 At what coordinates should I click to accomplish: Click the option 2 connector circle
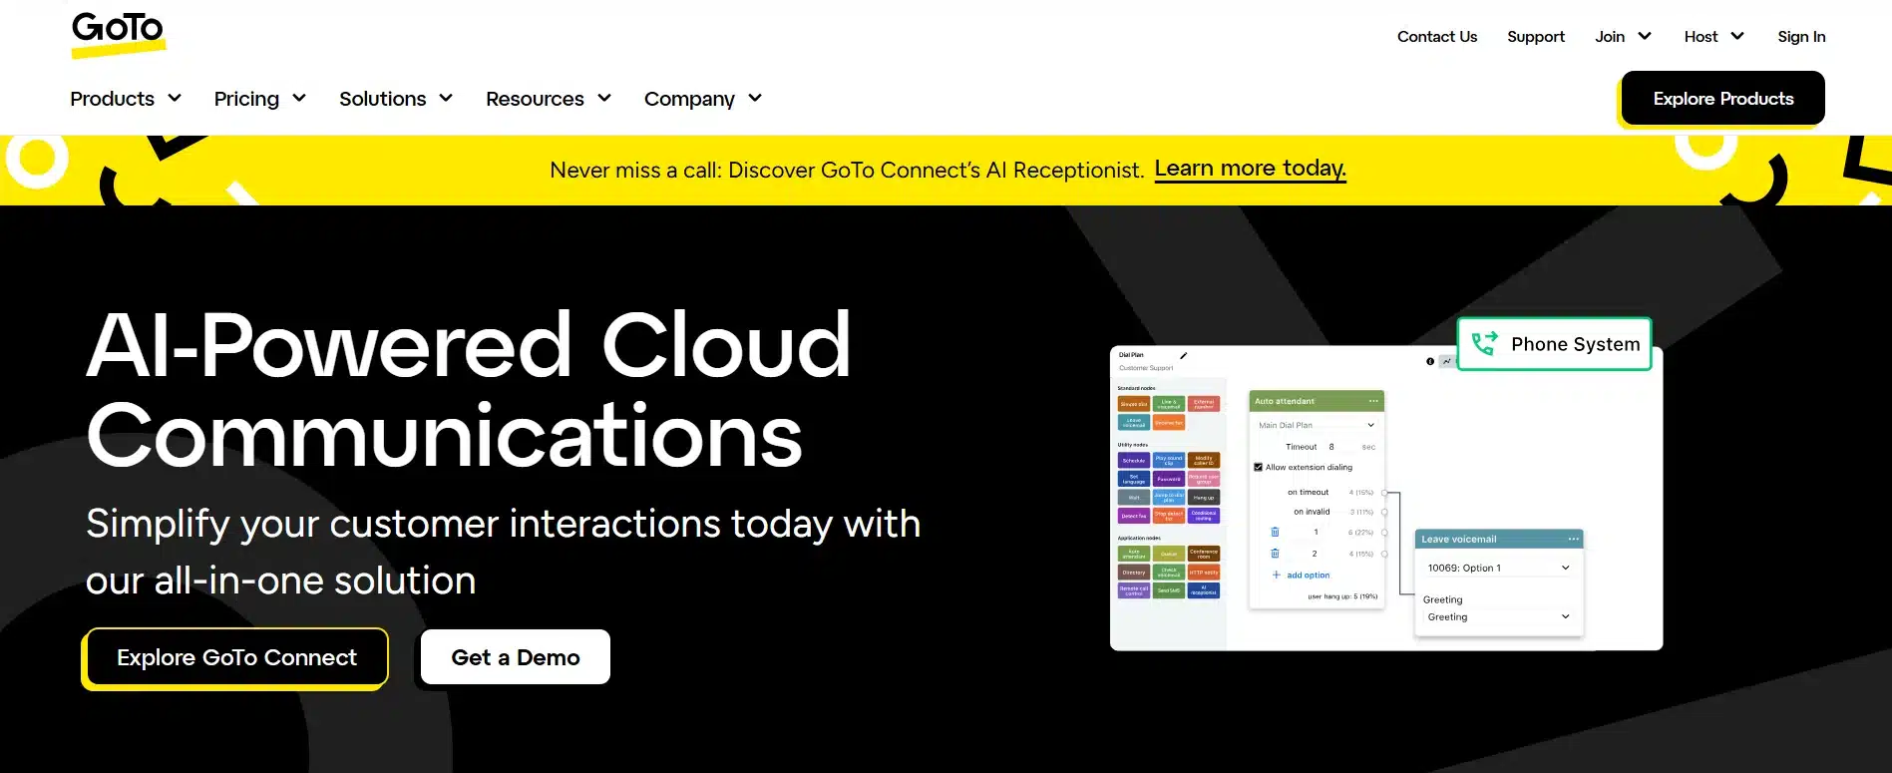click(x=1384, y=554)
